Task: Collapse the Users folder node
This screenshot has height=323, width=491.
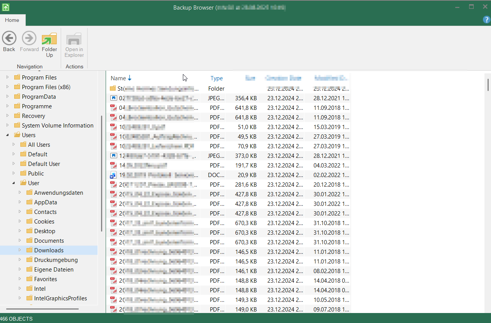Action: [7, 135]
